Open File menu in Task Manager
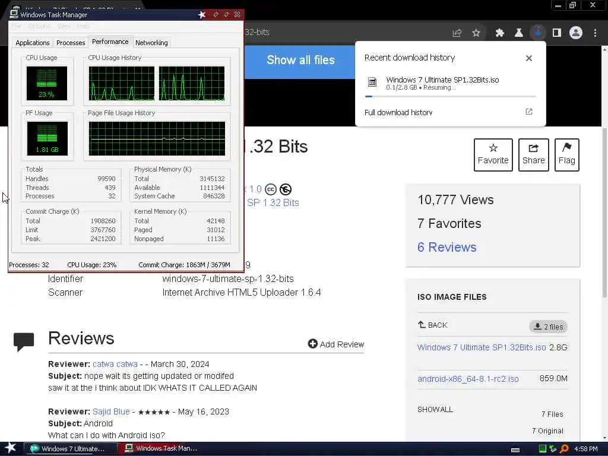608x456 pixels. [x=16, y=26]
